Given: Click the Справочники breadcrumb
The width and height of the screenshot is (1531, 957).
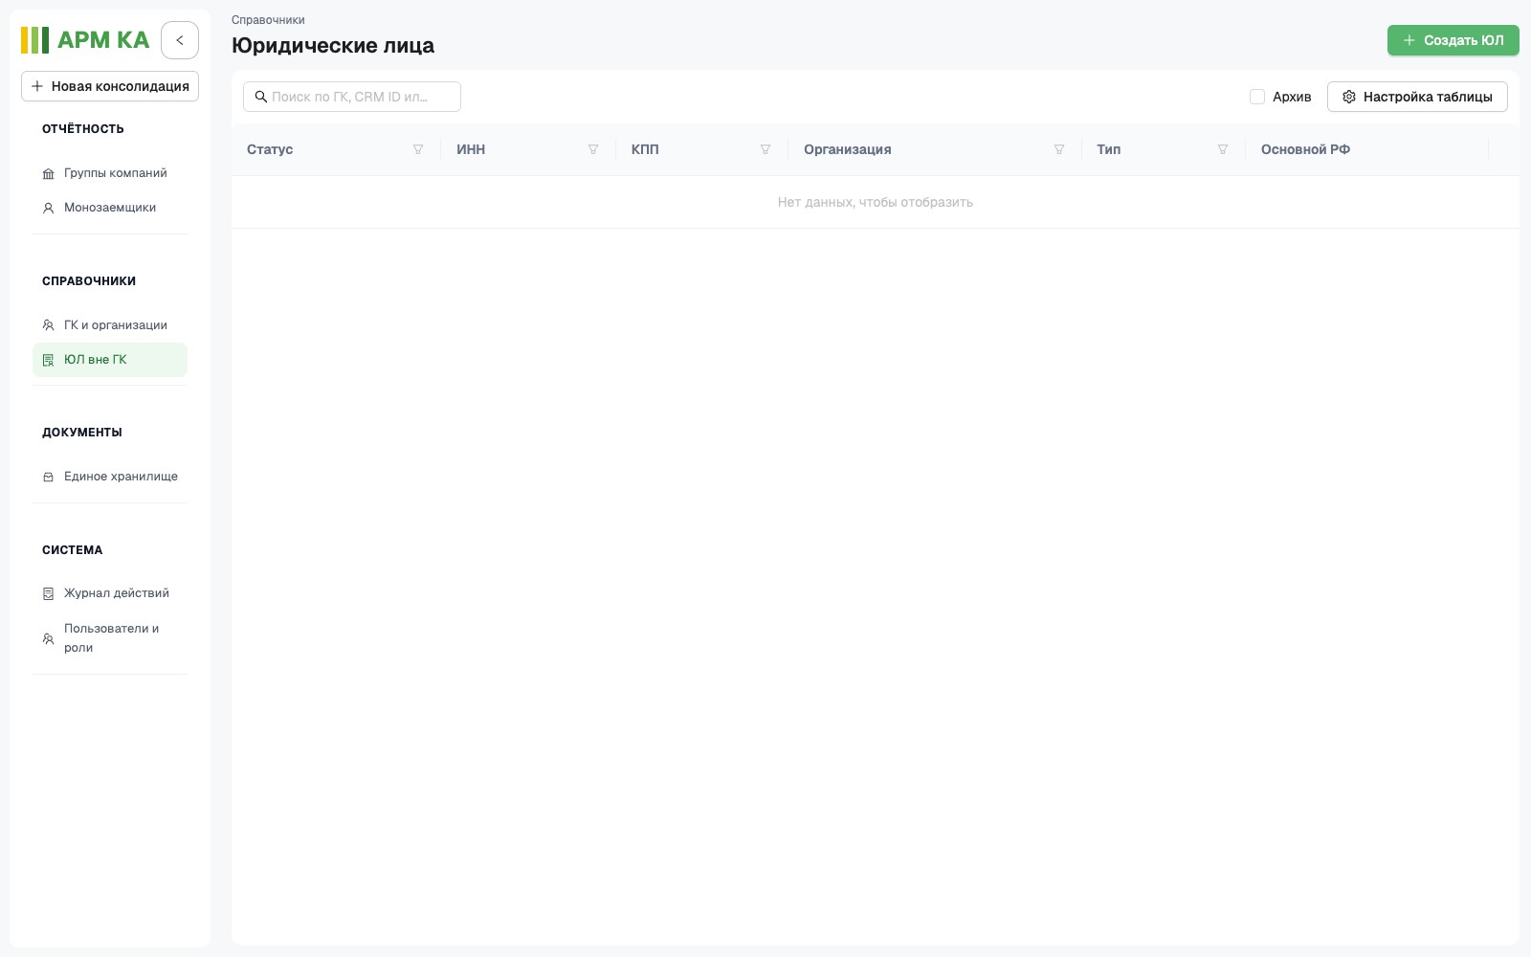Looking at the screenshot, I should pos(268,20).
